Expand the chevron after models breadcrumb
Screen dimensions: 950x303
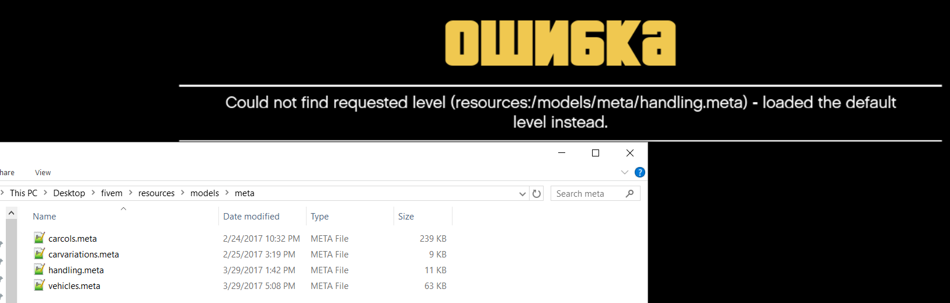[x=227, y=193]
